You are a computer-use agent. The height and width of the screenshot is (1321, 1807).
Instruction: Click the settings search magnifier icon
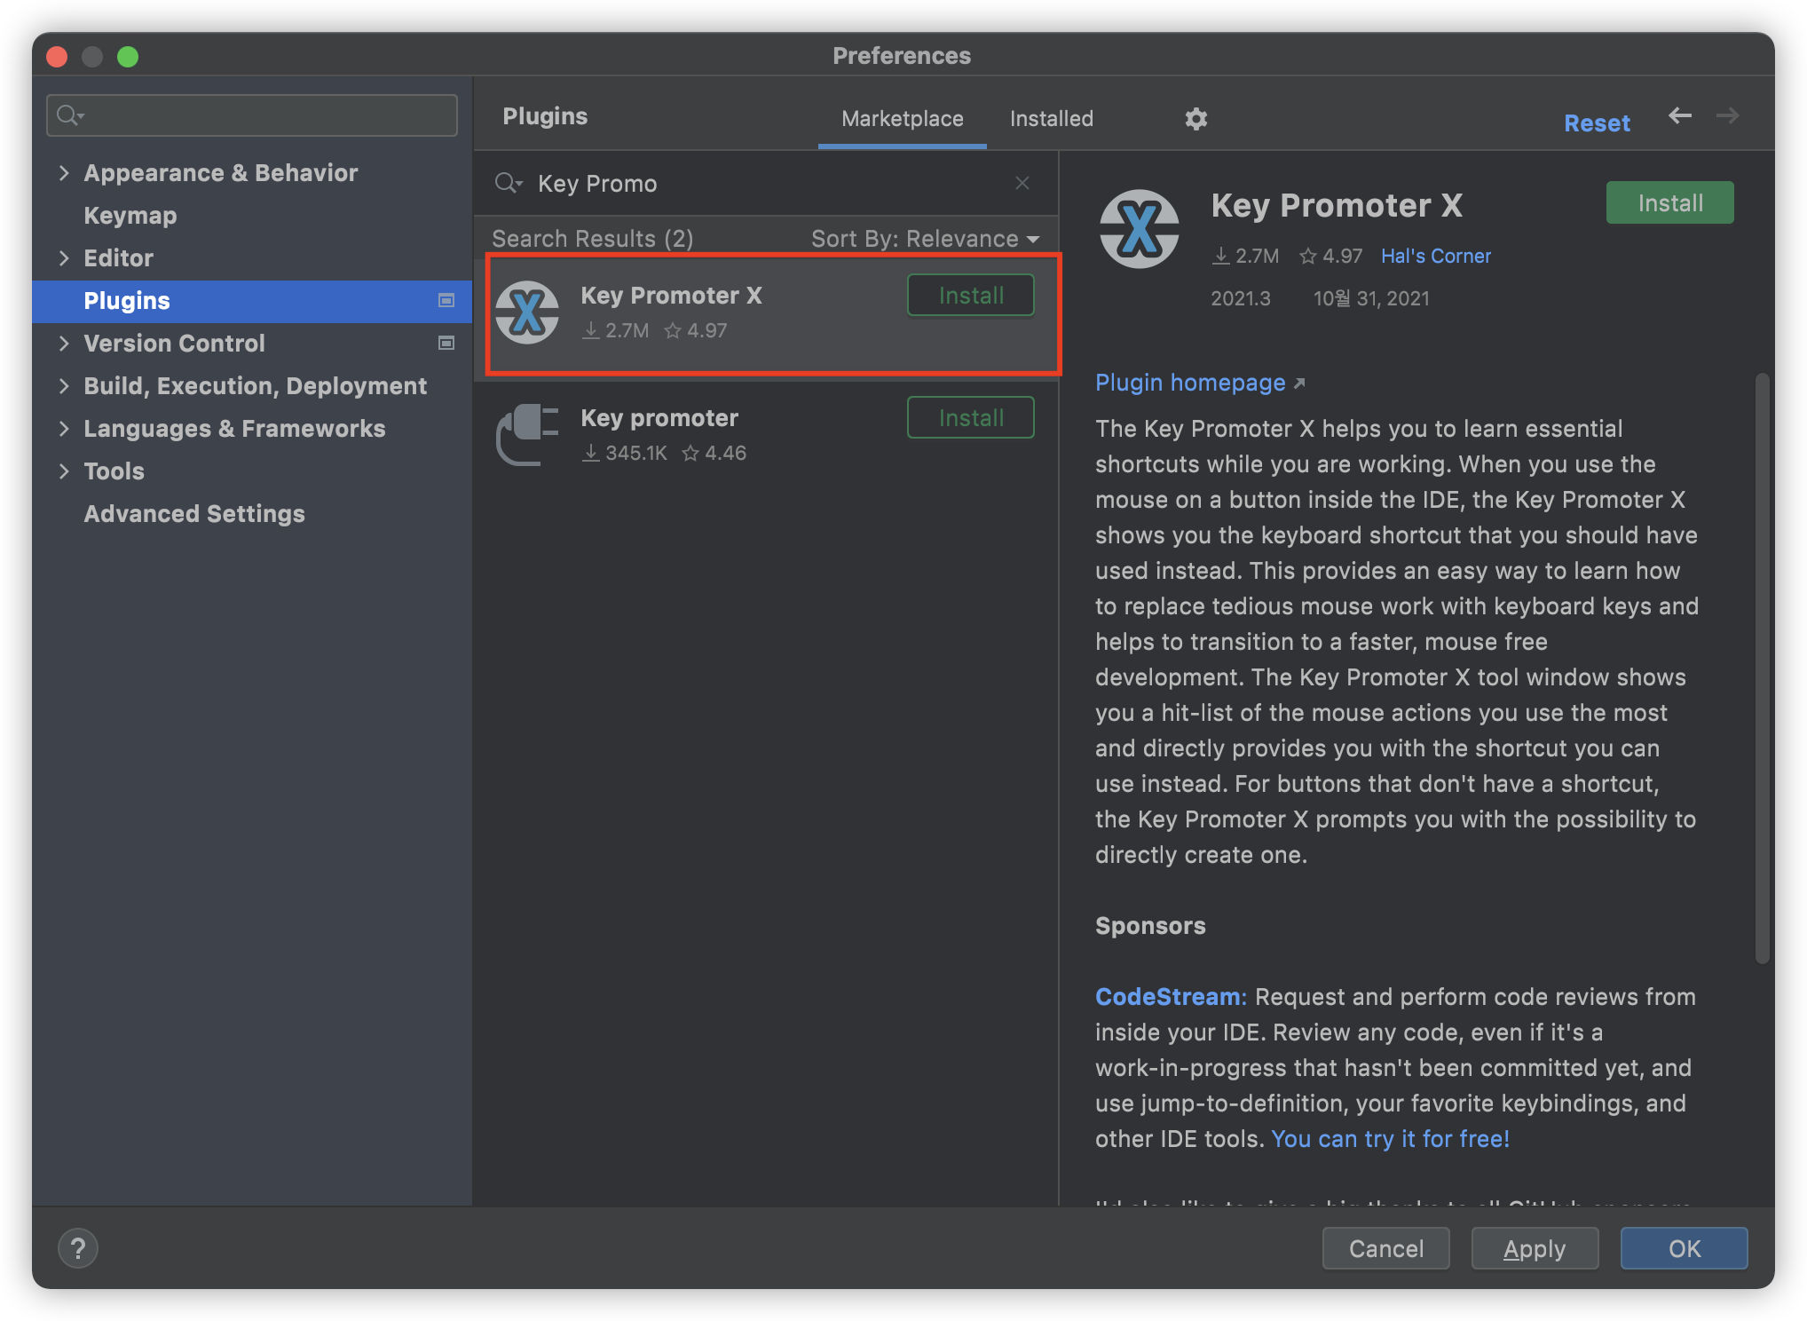(x=69, y=115)
